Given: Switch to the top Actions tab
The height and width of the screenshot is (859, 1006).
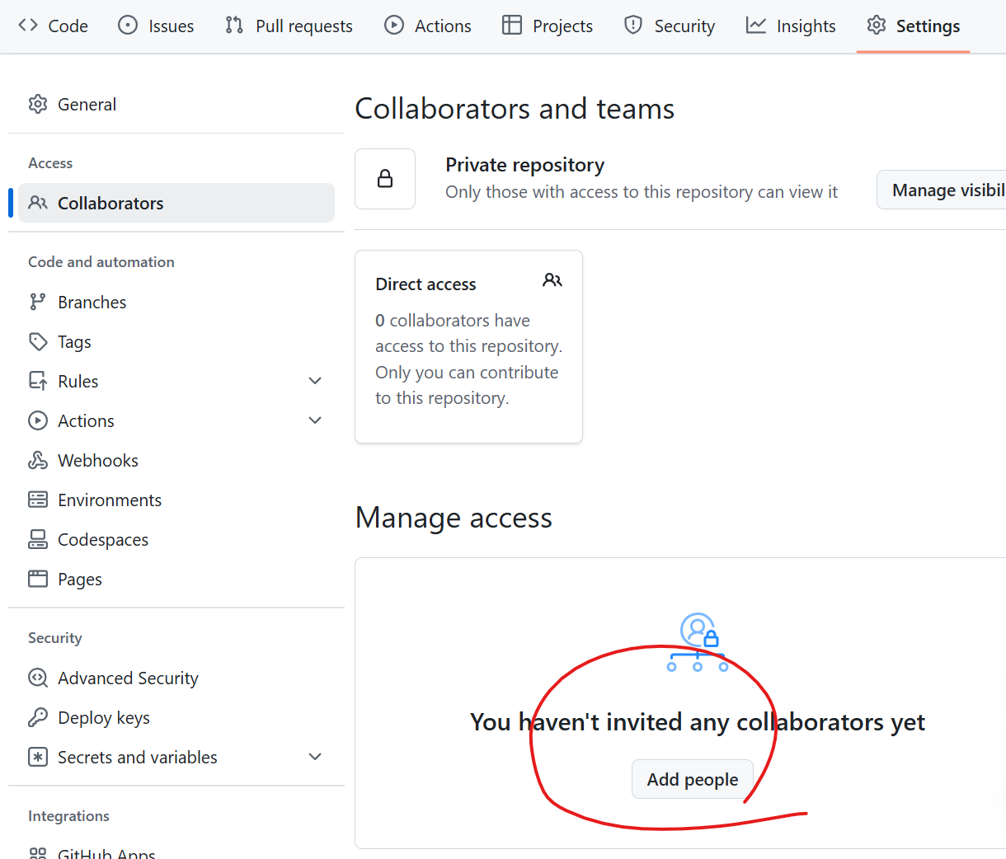Looking at the screenshot, I should point(428,26).
